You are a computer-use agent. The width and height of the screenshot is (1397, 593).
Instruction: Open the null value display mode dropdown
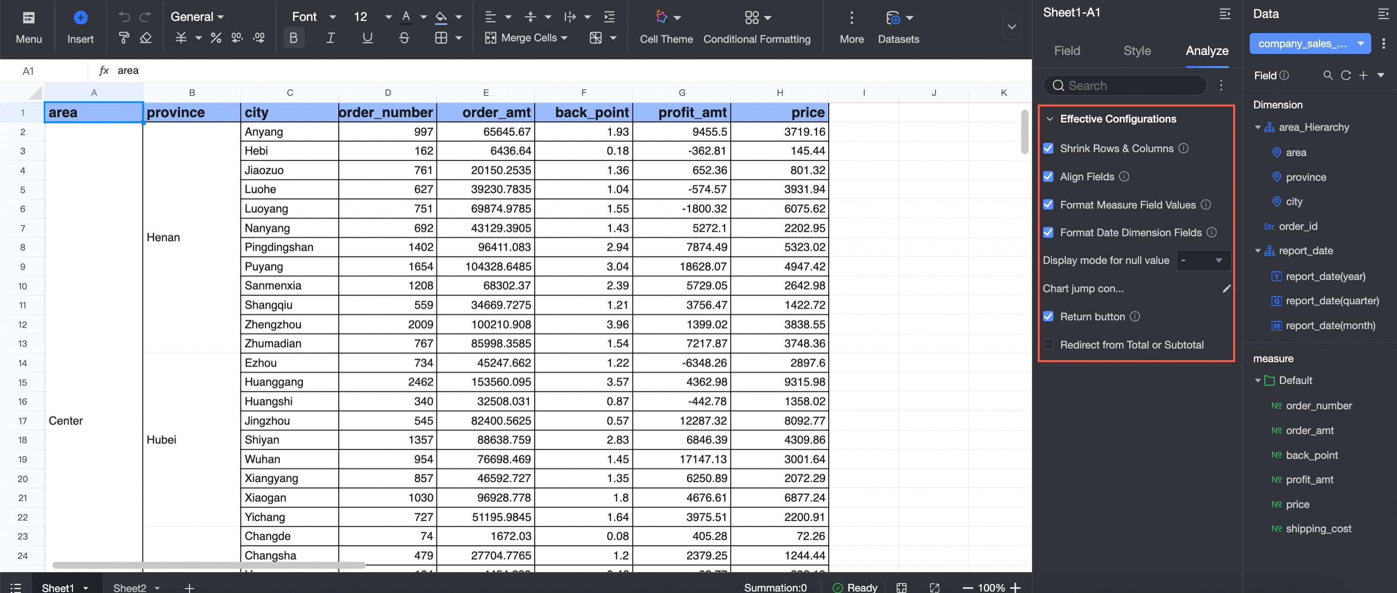coord(1203,260)
